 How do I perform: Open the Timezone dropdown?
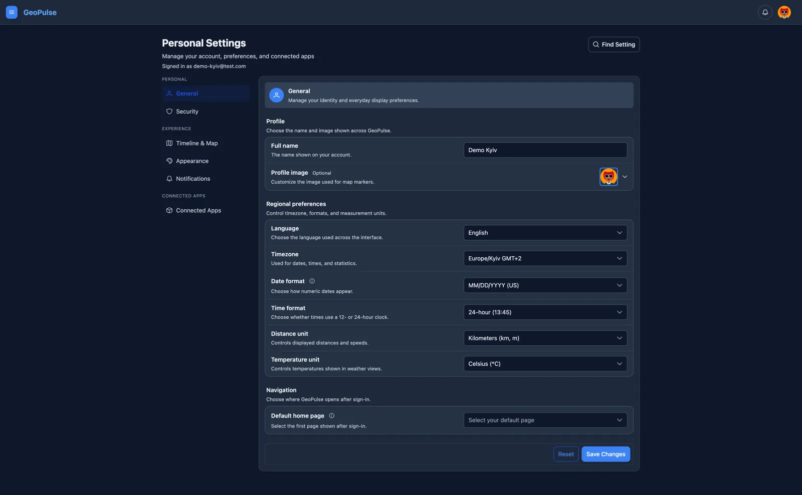[545, 258]
